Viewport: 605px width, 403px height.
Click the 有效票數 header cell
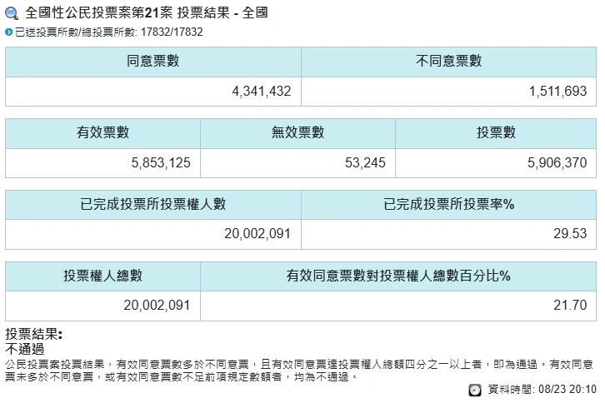102,132
